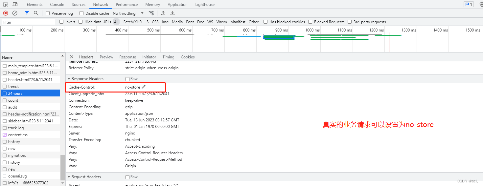Select the All filter type

click(x=116, y=22)
